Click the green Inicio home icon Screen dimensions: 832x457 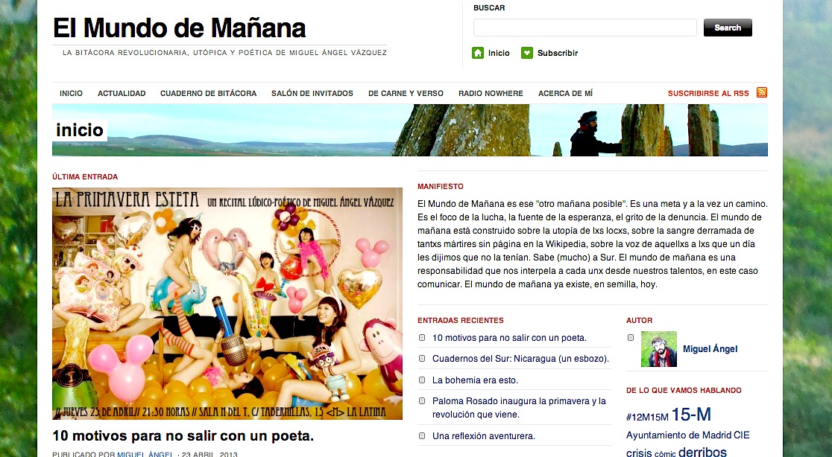tap(478, 53)
